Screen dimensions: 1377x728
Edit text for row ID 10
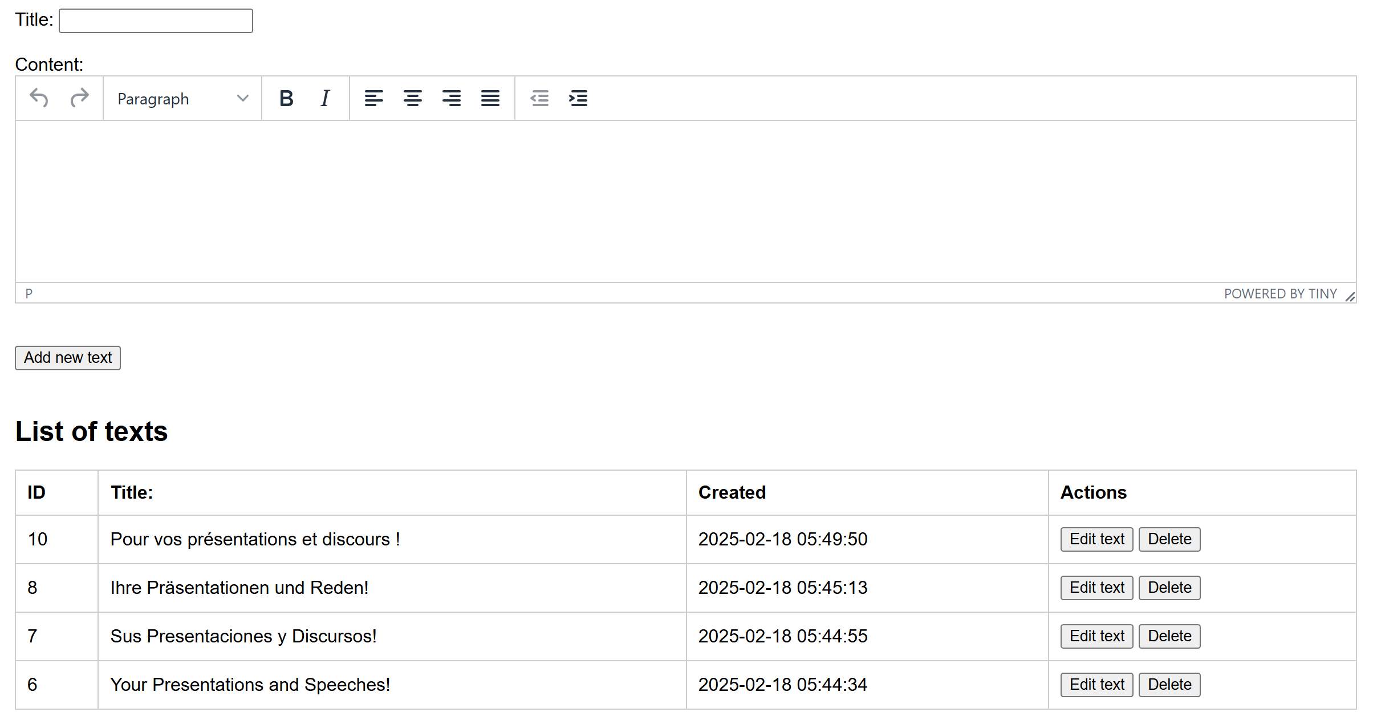click(1096, 539)
